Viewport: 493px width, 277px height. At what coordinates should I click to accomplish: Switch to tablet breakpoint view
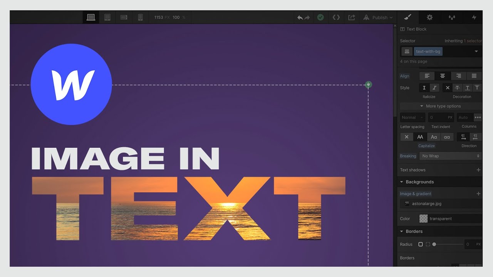tap(107, 17)
